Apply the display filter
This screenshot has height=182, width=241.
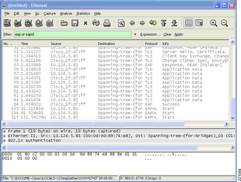click(x=179, y=34)
